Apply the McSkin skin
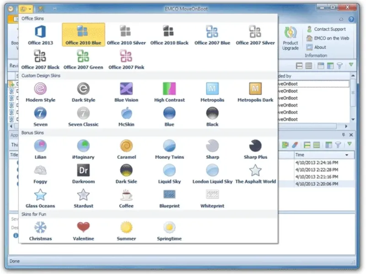 click(x=126, y=116)
